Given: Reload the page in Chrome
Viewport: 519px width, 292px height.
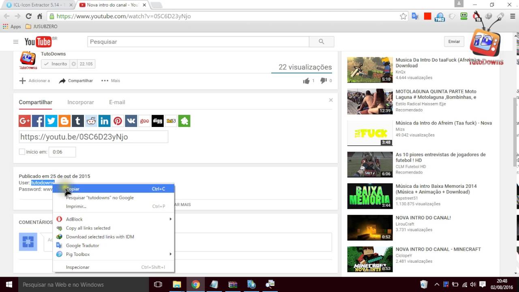Looking at the screenshot, I should [x=28, y=16].
